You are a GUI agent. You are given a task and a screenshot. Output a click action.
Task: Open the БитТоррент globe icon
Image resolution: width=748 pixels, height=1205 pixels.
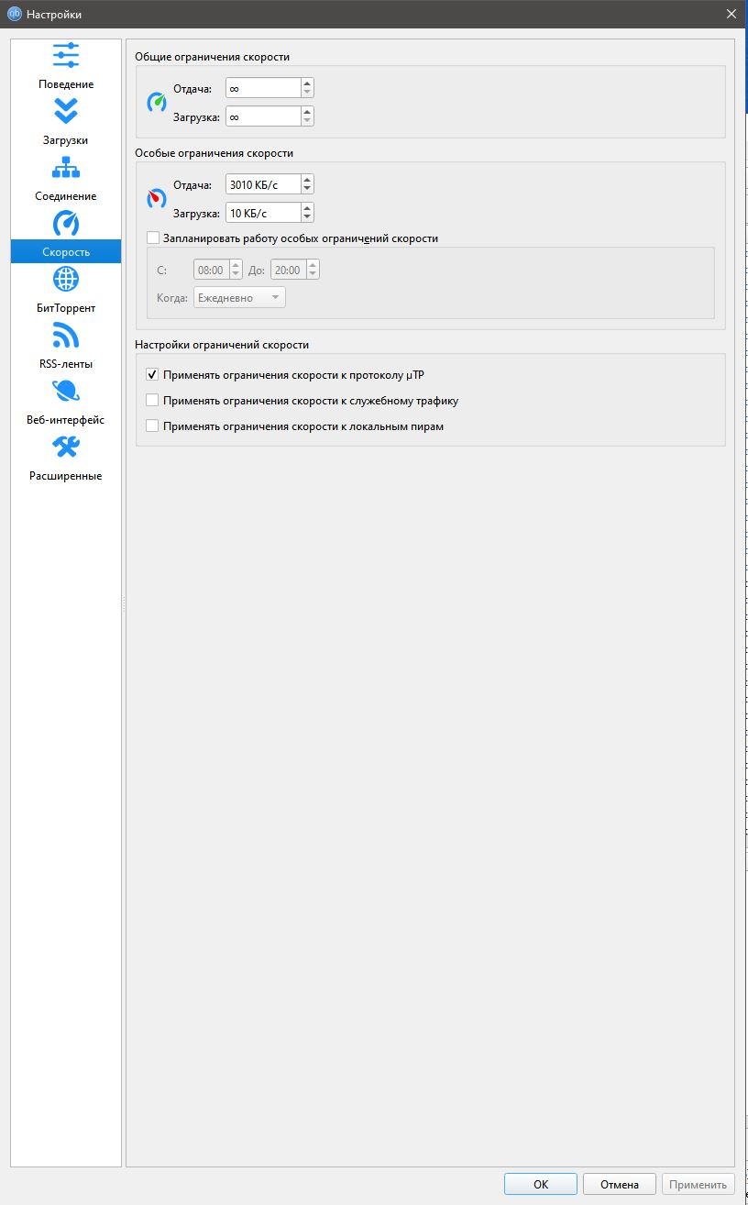point(66,280)
